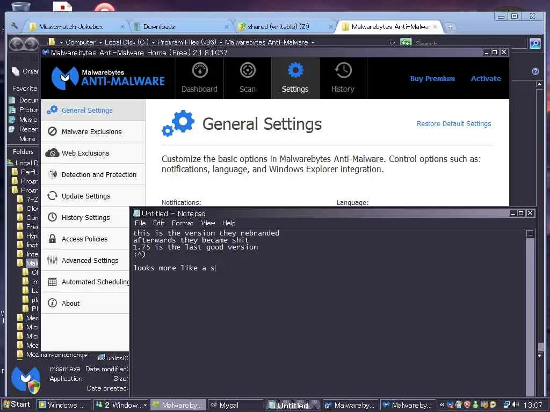The height and width of the screenshot is (412, 550).
Task: Click Explorer window scrollbar down arrow
Action: [x=539, y=355]
